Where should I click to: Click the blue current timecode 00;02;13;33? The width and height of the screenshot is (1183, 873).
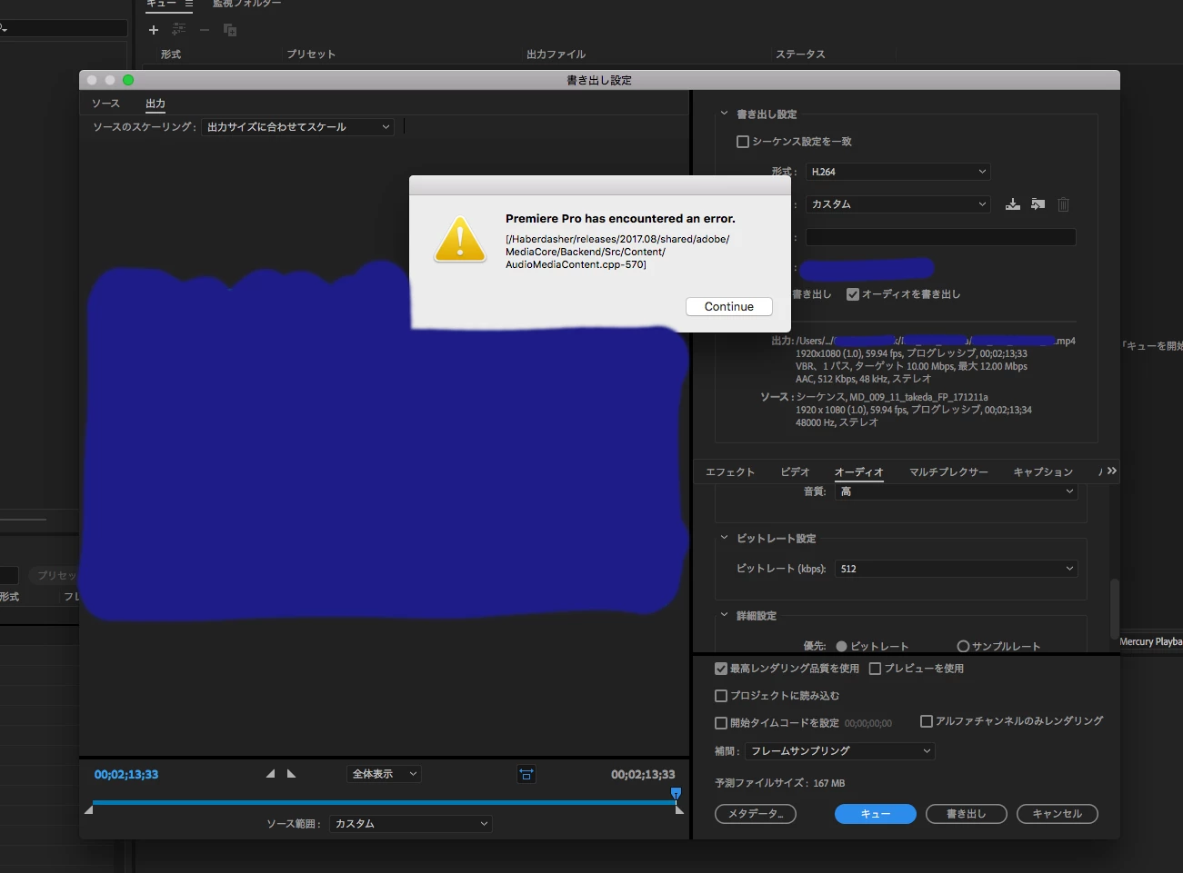[x=126, y=775]
